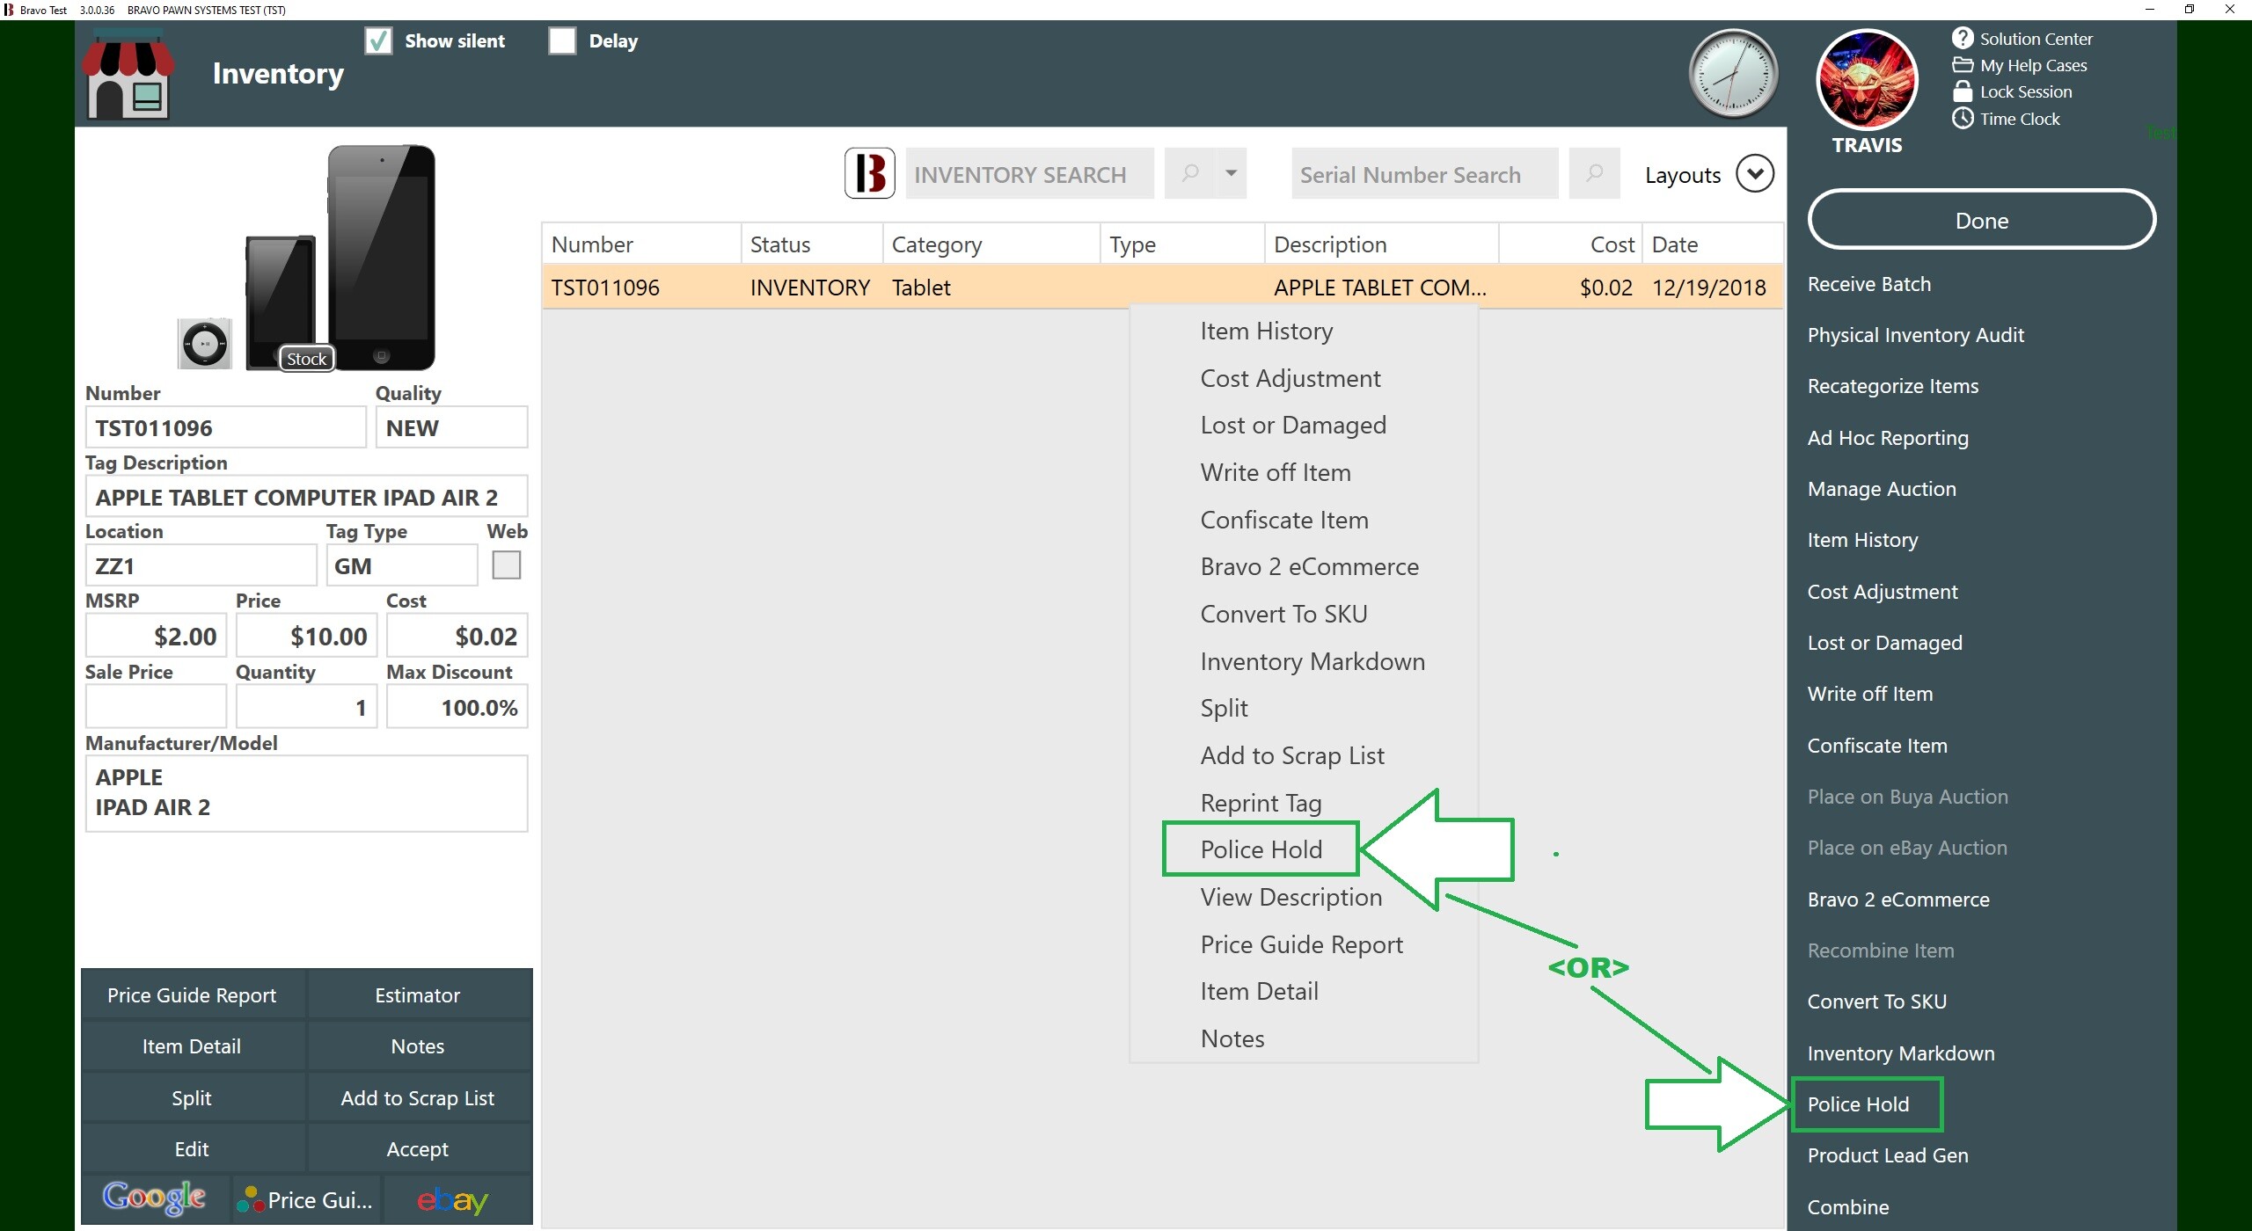Screen dimensions: 2252x1231
Task: Choose Cost Adjustment in context menu
Action: coord(1291,378)
